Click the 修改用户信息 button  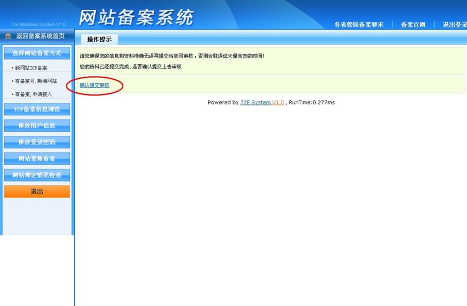pos(37,125)
